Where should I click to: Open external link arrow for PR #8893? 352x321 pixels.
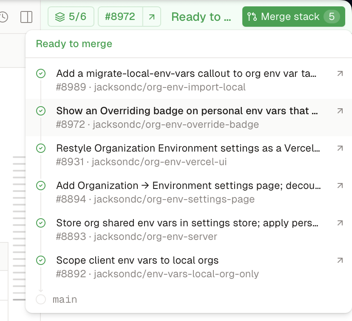(340, 223)
